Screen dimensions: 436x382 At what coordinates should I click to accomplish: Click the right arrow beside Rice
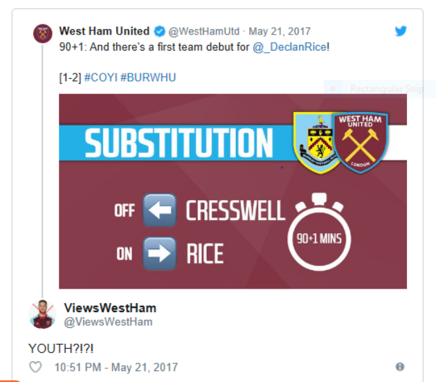(x=159, y=253)
